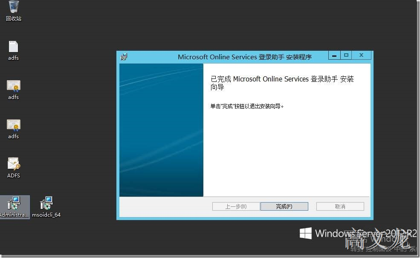Click the 取消 cancel button
Screen dimensions: 420x258
340,206
